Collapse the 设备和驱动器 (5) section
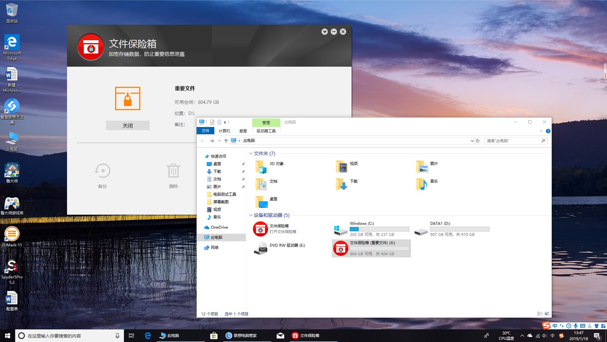Screen dimensions: 607x342 251,215
